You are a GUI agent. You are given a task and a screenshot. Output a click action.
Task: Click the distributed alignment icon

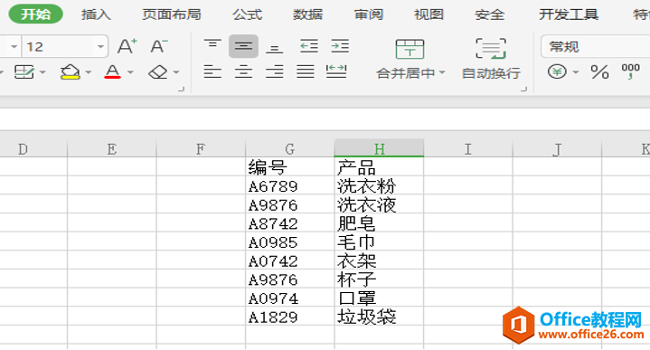pos(336,71)
